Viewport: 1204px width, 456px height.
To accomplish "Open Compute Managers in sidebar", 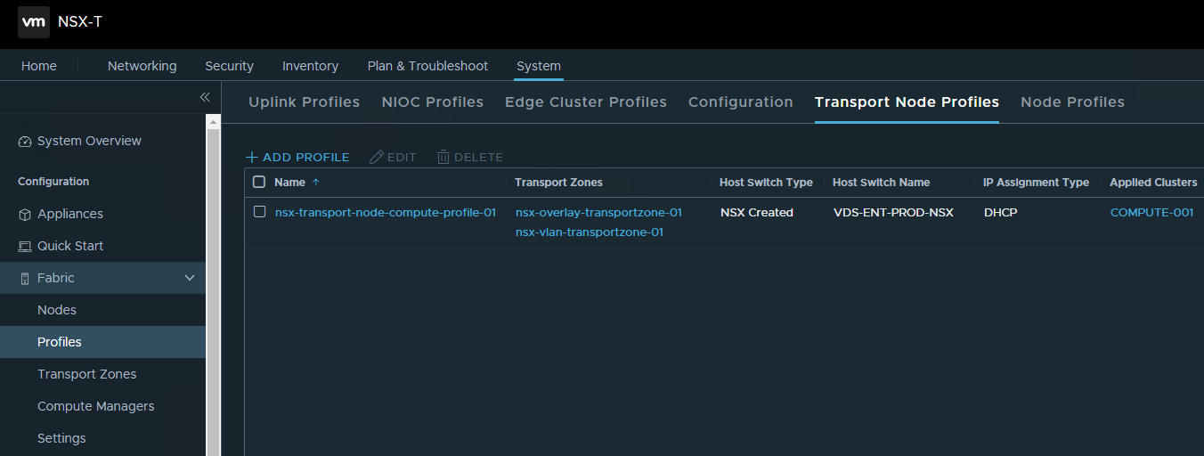I will [x=96, y=407].
